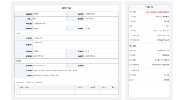
Task: Go back using the 工作汇报 back arrow
Action: coord(130,7)
